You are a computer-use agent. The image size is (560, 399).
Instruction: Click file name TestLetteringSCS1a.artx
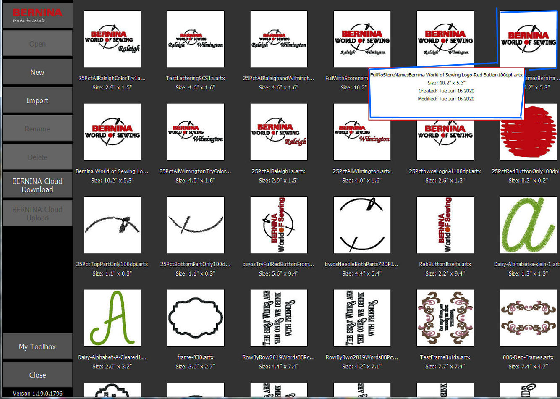[195, 78]
